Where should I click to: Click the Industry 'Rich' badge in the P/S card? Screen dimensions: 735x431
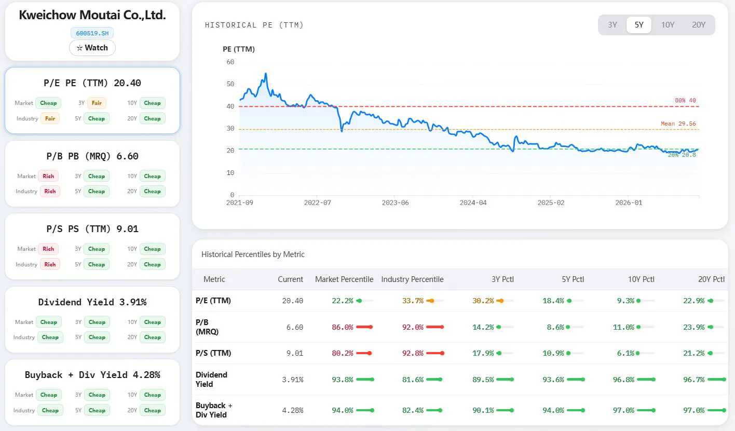(x=50, y=264)
